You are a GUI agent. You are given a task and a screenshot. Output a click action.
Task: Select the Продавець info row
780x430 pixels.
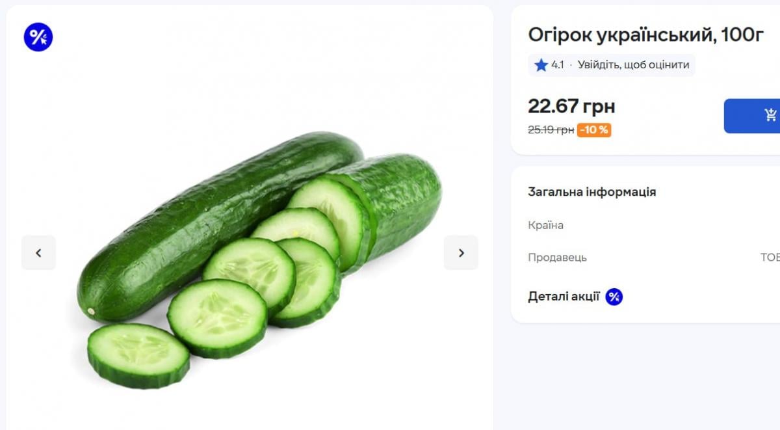pyautogui.click(x=557, y=257)
